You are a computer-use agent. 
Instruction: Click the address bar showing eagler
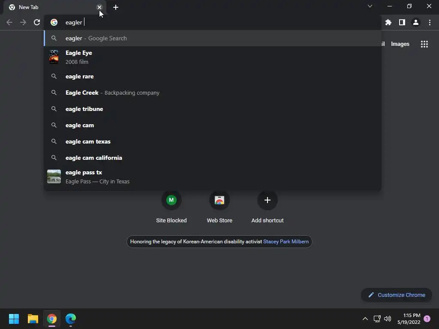point(213,22)
